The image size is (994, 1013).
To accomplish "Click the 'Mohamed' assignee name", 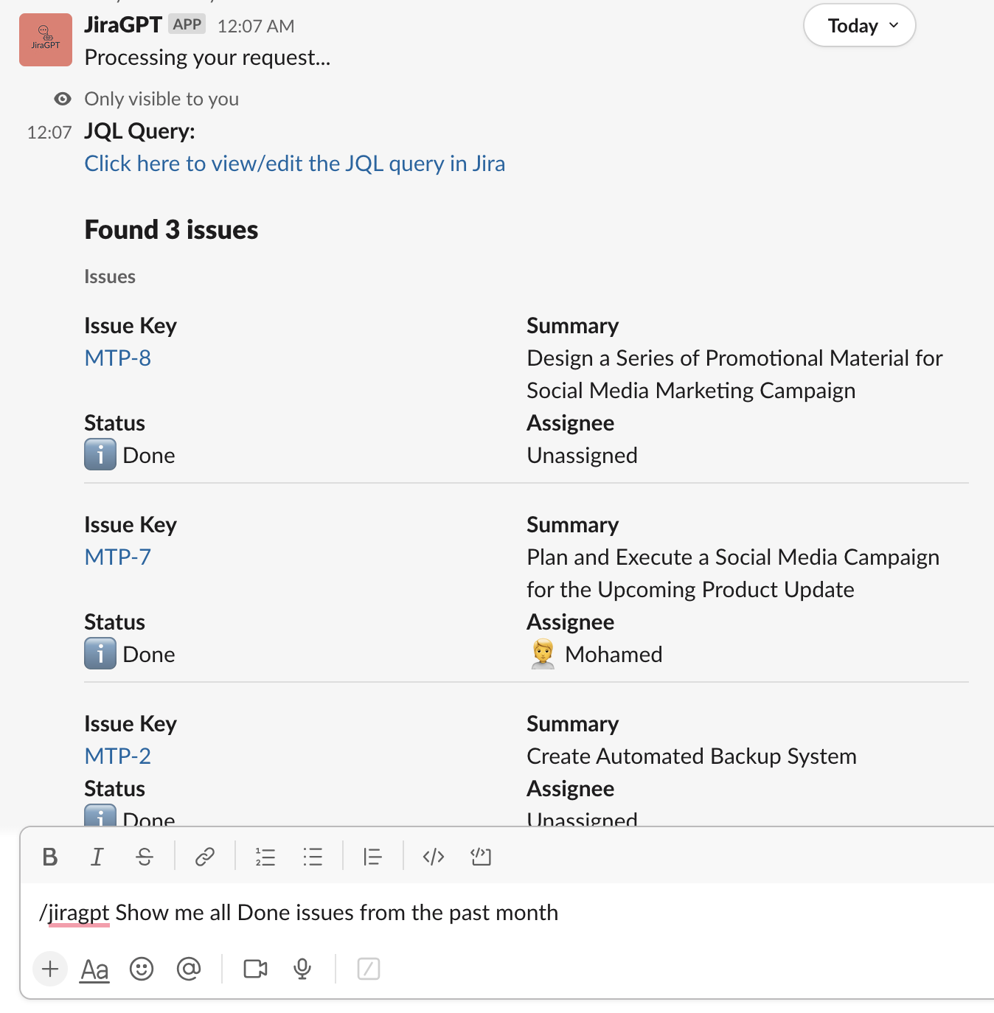I will (614, 655).
